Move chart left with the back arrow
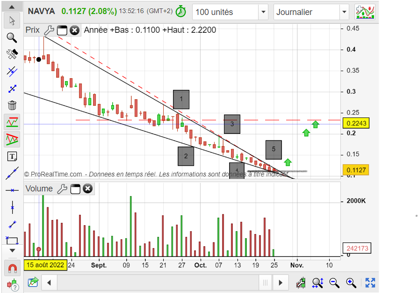Image resolution: width=418 pixels, height=293 pixels. point(49,283)
